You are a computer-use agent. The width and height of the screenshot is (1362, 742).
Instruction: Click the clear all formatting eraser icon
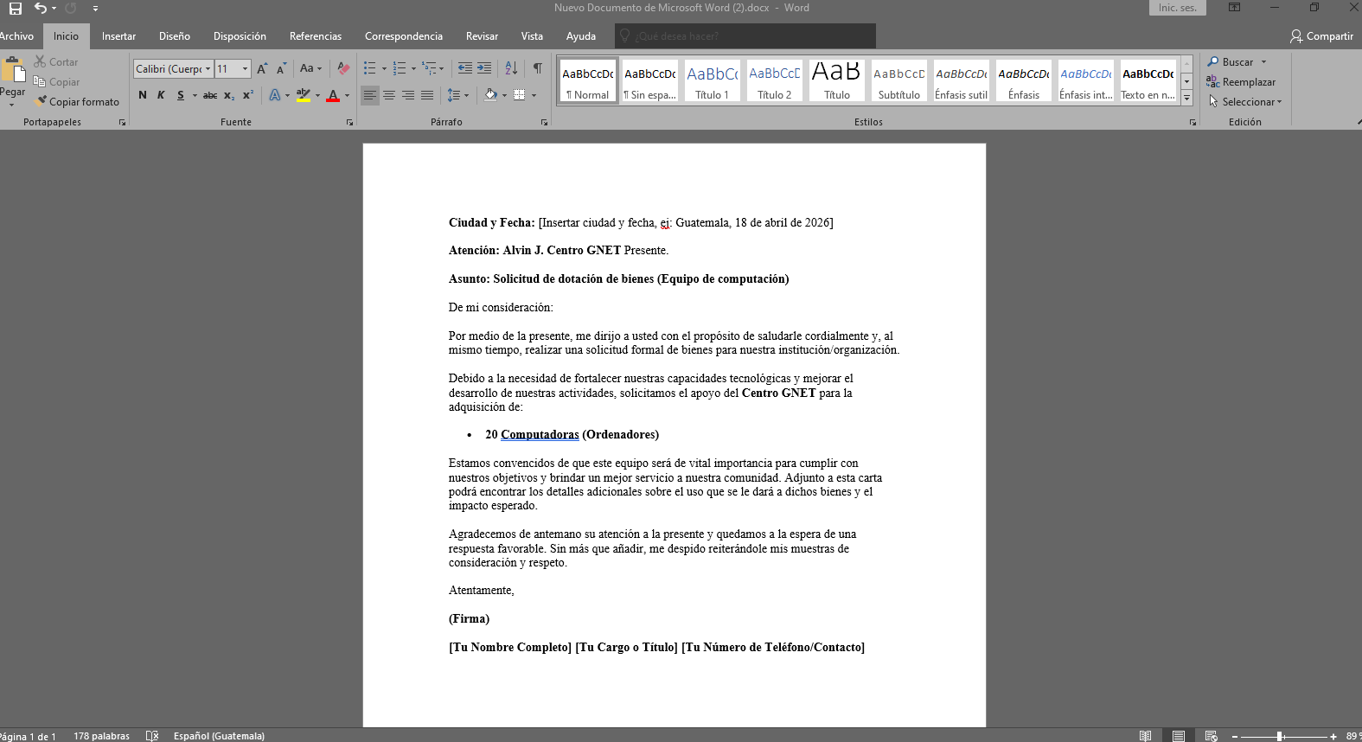[343, 68]
